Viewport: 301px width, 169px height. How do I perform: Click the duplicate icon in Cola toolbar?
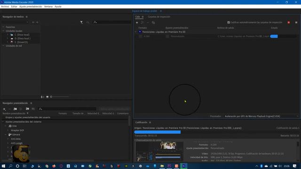153,23
